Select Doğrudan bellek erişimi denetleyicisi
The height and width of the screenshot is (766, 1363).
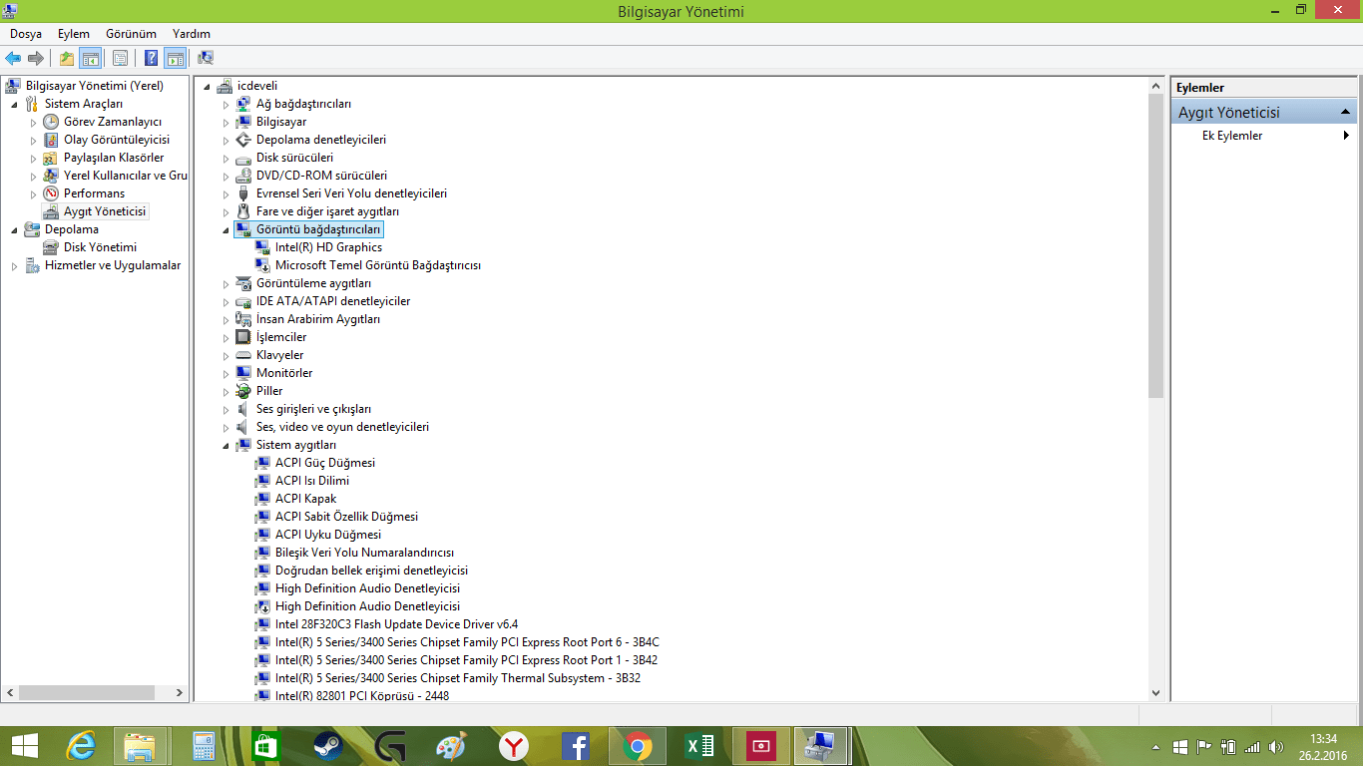click(371, 571)
